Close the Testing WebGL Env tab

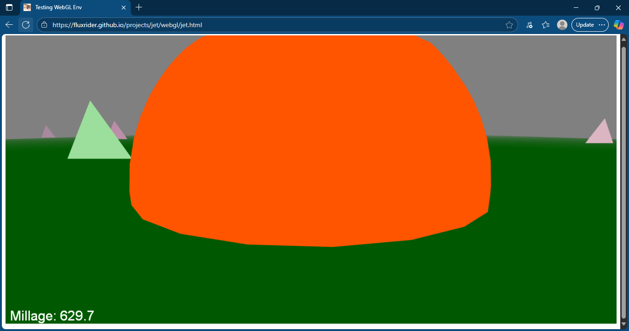[x=123, y=7]
